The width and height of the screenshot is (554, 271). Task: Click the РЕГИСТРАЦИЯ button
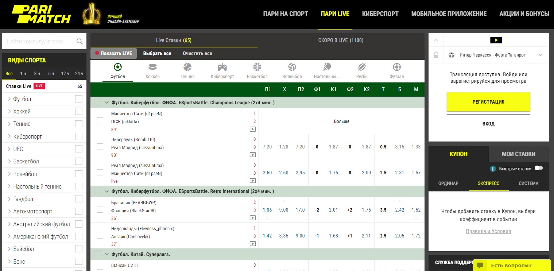[x=488, y=102]
